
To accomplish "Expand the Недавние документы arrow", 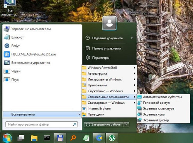I will [x=132, y=38].
